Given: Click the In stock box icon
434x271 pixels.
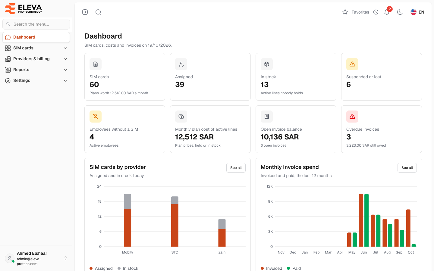Looking at the screenshot, I should pyautogui.click(x=267, y=64).
